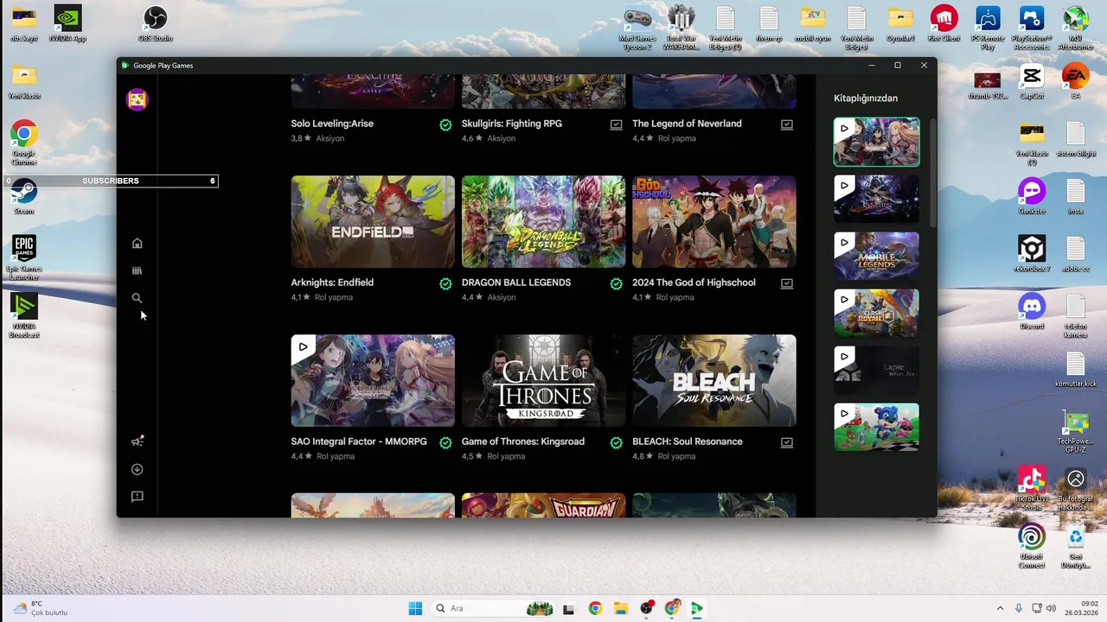Click the Kitaplığınızdan heading
Image resolution: width=1107 pixels, height=622 pixels.
tap(866, 98)
